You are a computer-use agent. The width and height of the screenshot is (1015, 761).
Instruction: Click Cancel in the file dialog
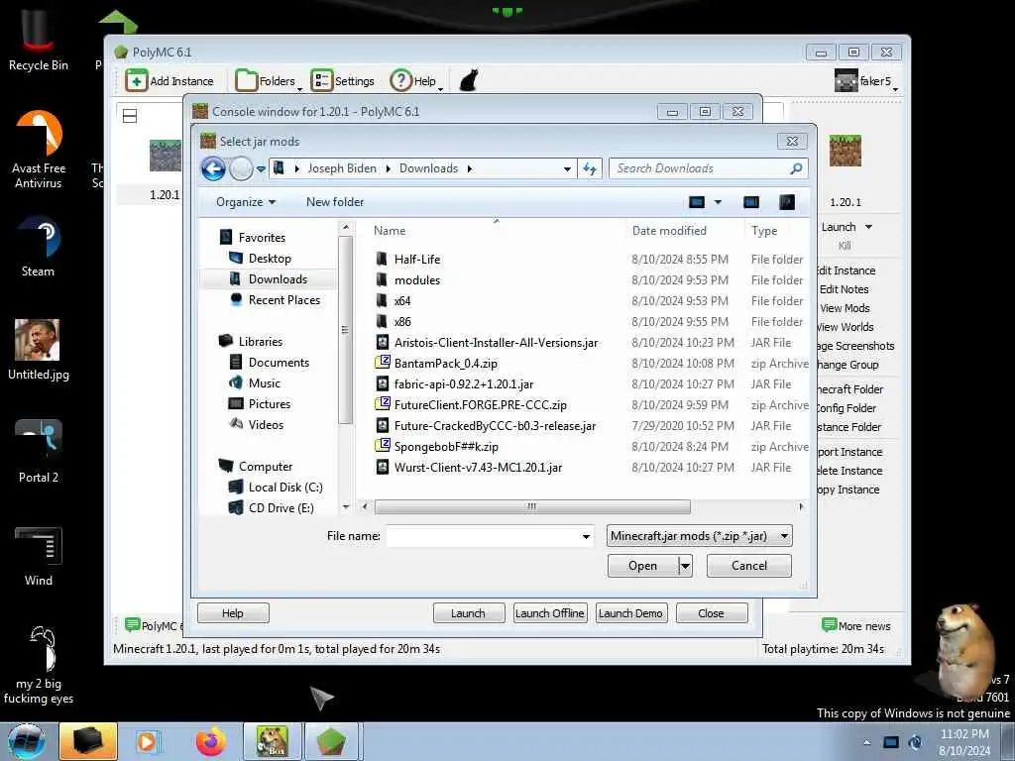(749, 566)
